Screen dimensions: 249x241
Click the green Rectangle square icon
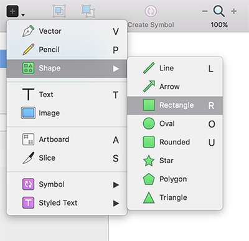[149, 105]
